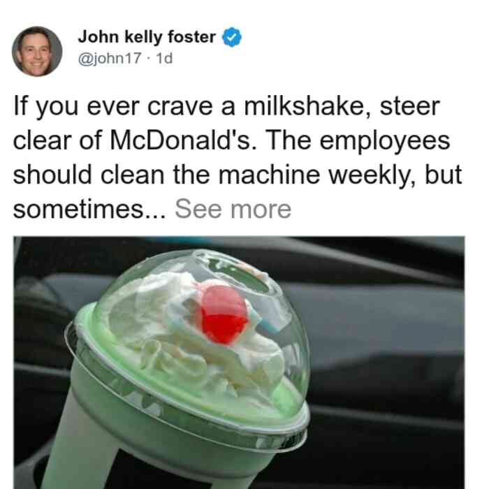The image size is (489, 489).
Task: Open the display name John kelly foster
Action: click(147, 37)
